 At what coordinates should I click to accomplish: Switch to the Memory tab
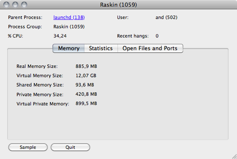(x=69, y=49)
